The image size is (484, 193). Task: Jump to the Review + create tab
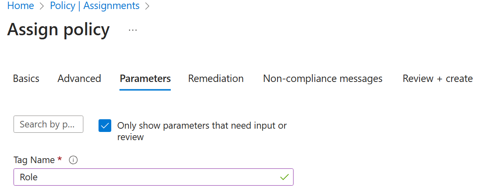click(438, 78)
